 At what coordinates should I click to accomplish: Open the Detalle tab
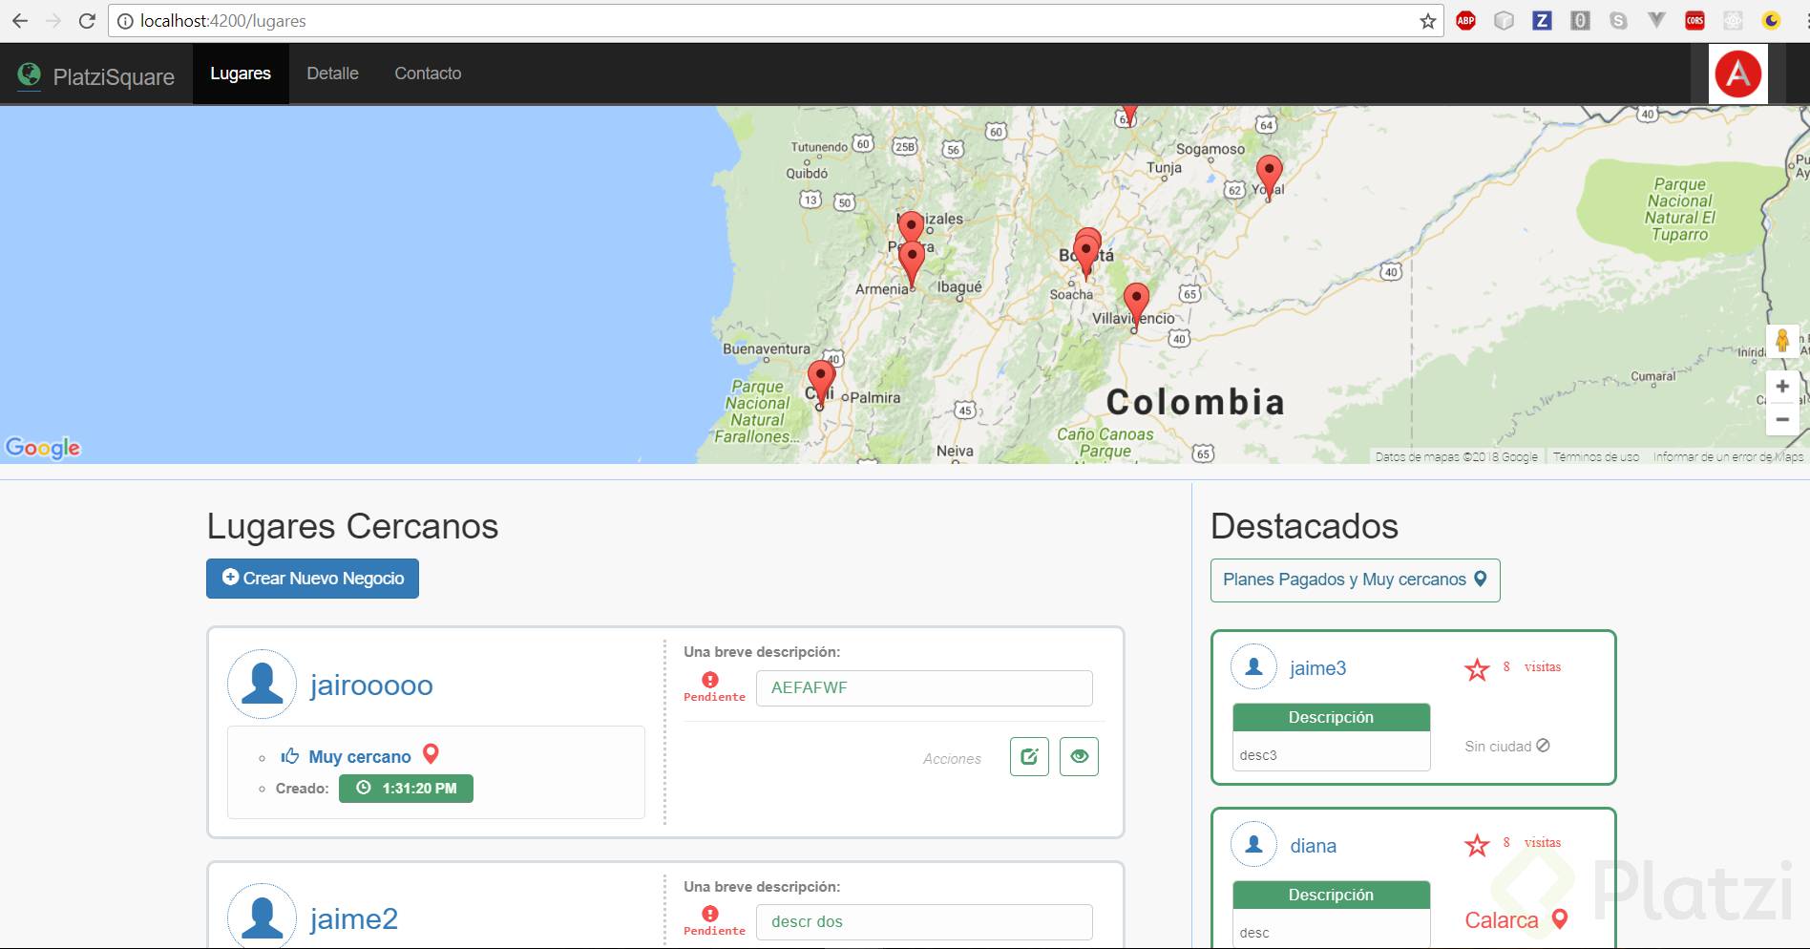tap(332, 74)
